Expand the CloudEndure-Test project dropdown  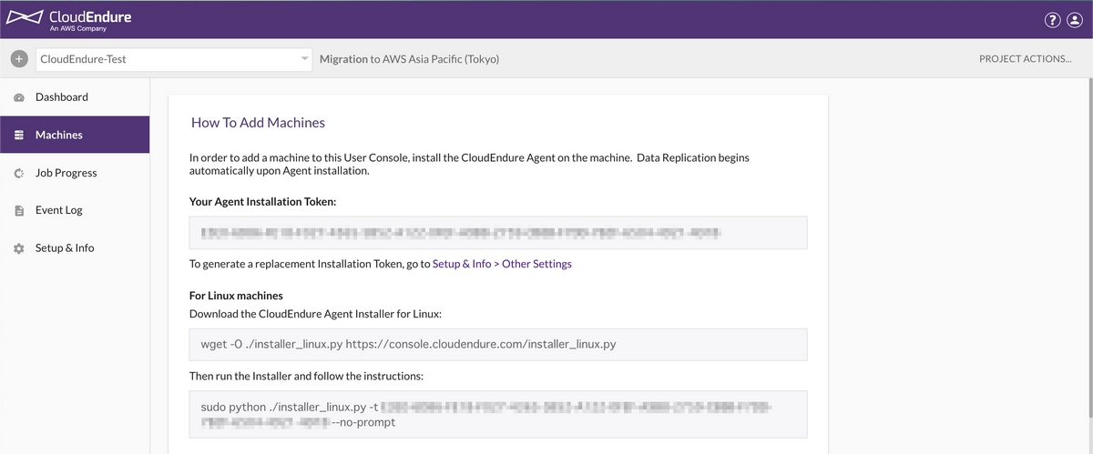point(174,59)
